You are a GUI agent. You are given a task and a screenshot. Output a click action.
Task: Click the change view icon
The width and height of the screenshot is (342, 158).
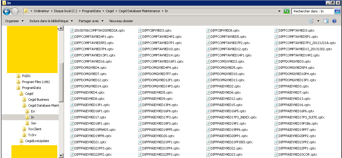[311, 21]
